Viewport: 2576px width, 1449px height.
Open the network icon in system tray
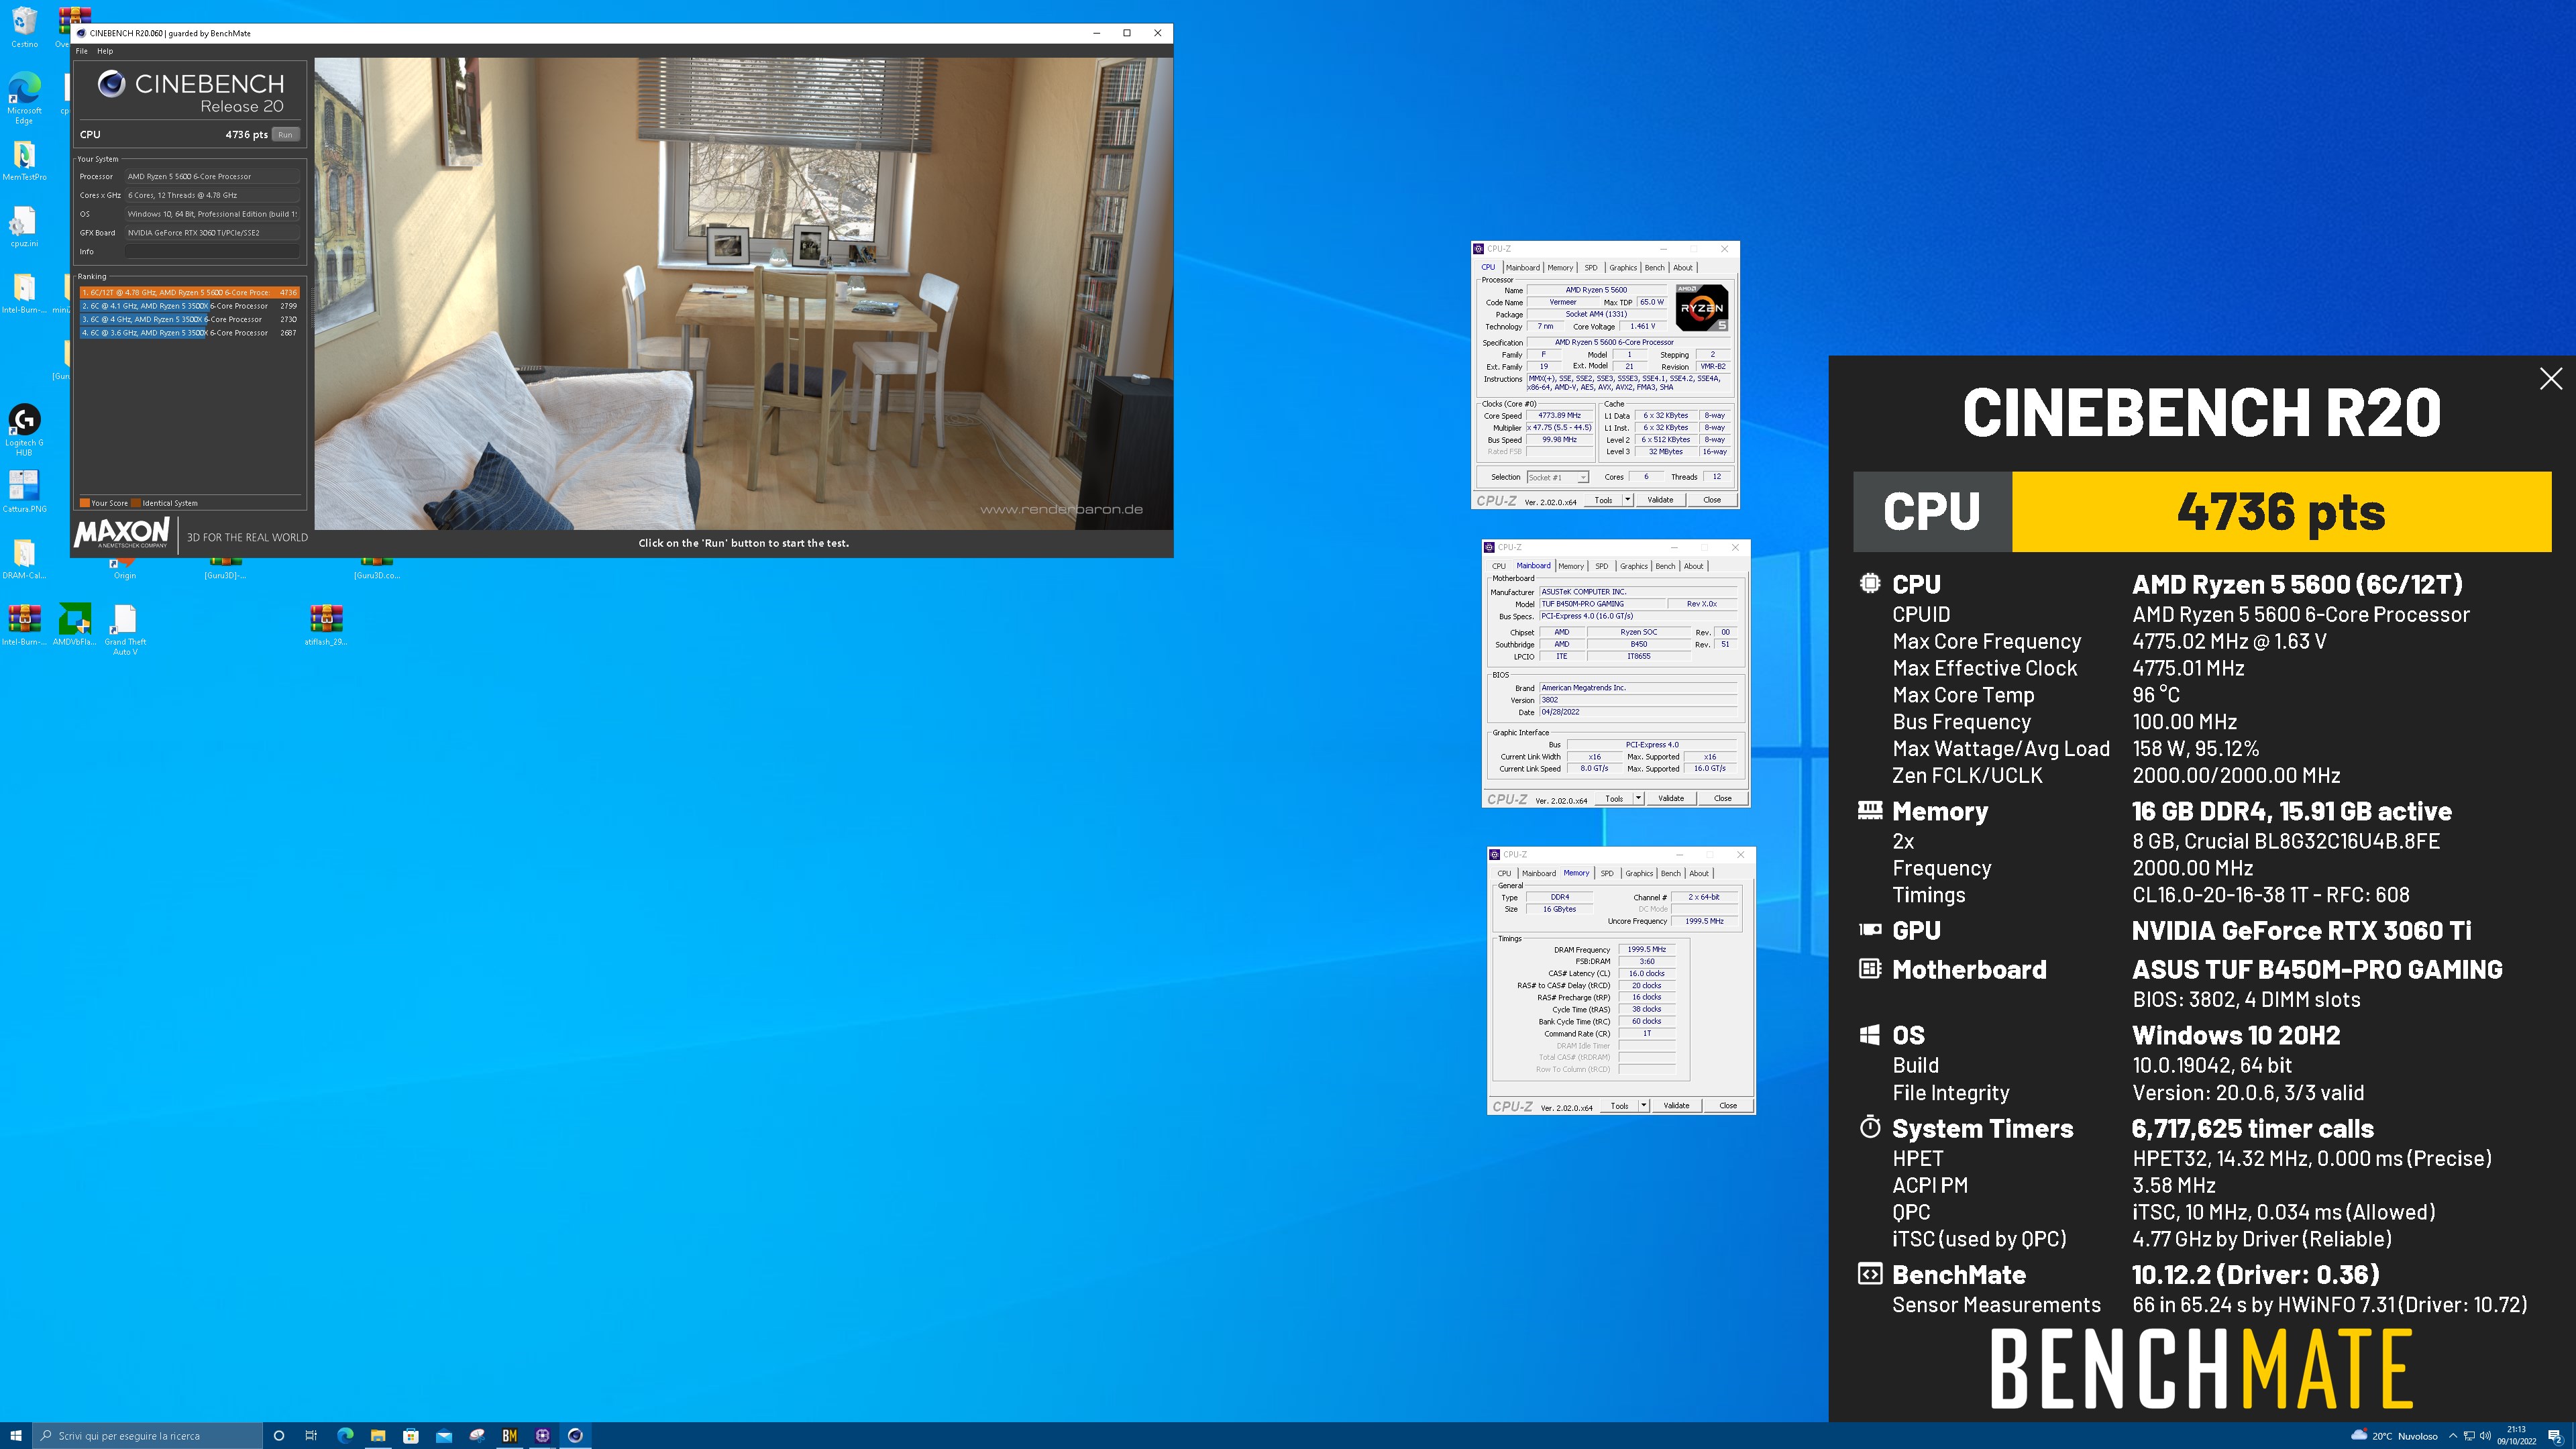(2469, 1435)
